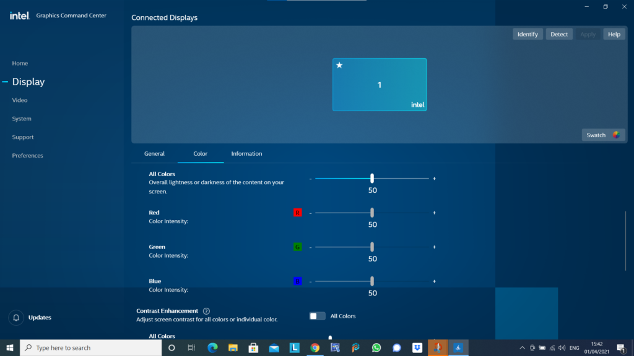Switch to the Information tab
This screenshot has height=356, width=634.
click(246, 154)
